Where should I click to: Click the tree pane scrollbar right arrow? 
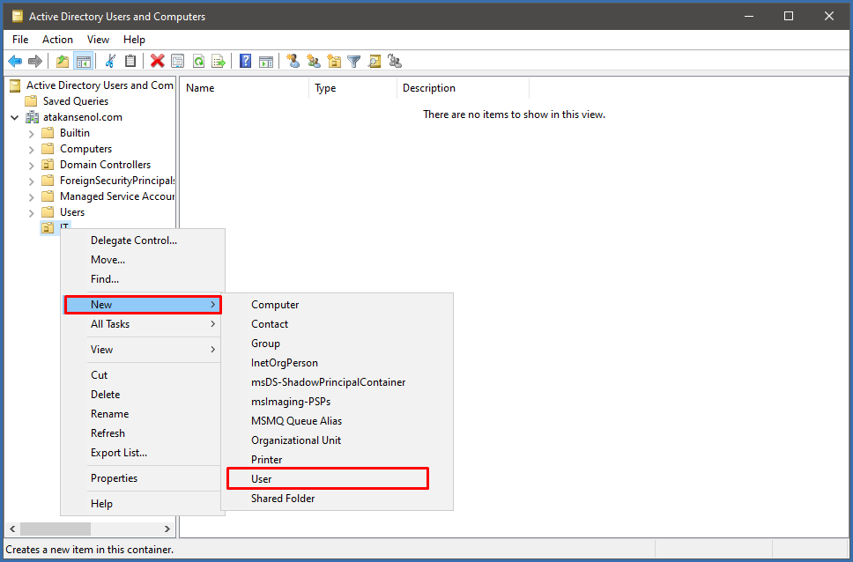pos(167,529)
